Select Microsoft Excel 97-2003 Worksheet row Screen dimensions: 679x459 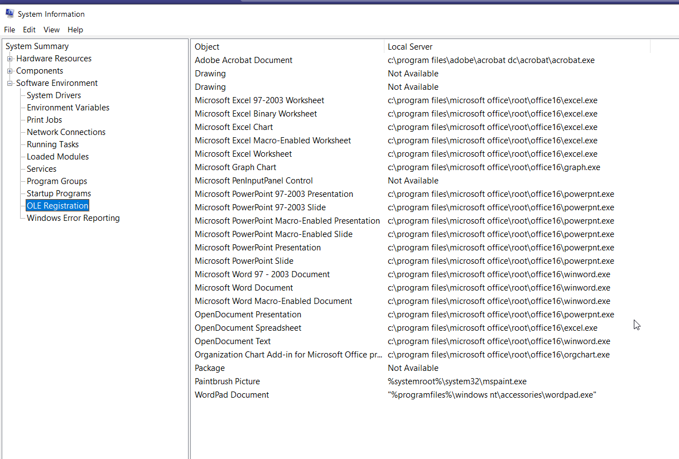[x=259, y=100]
